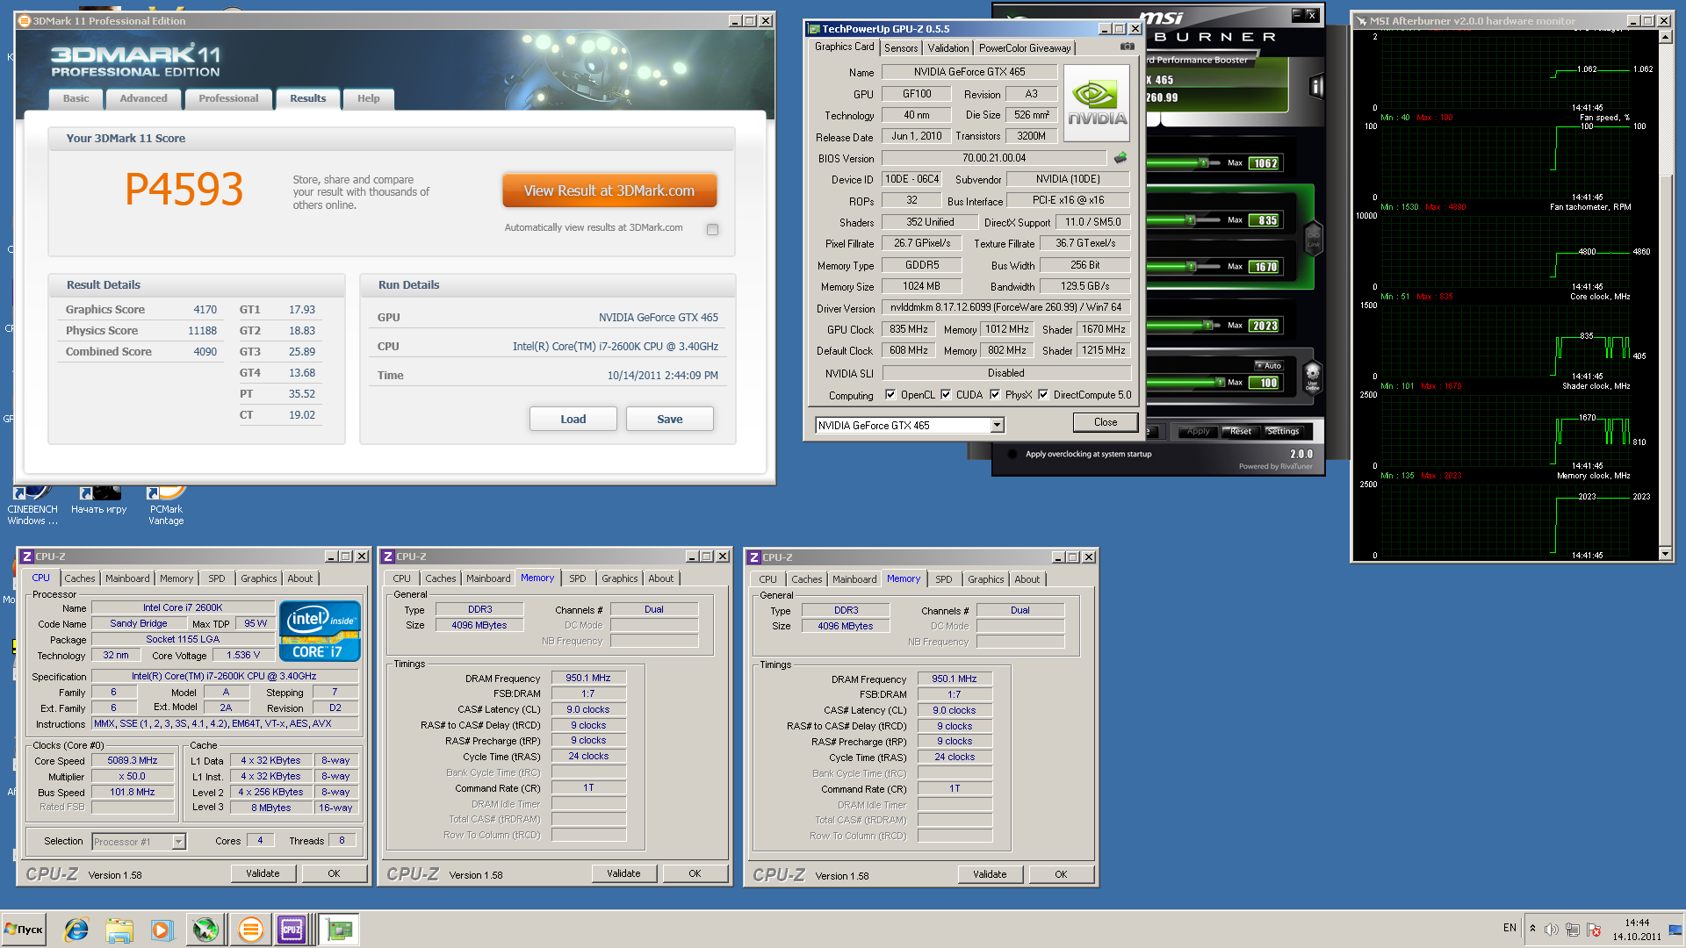1686x948 pixels.
Task: Open the PCMark Vantage desktop shortcut
Action: tap(166, 506)
